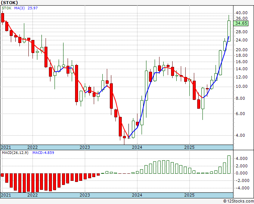The width and height of the screenshot is (254, 204).
Task: Click the 0.000 MACD axis label
Action: (x=242, y=173)
